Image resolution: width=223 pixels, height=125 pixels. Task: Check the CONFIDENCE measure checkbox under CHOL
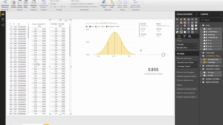205,32
